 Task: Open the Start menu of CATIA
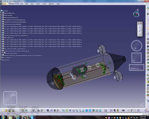[x=4, y=4]
